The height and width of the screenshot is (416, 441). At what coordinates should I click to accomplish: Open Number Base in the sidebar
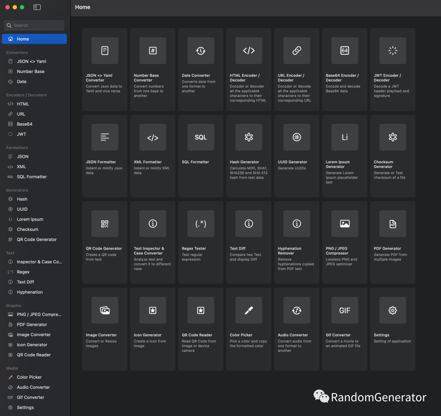coord(30,71)
